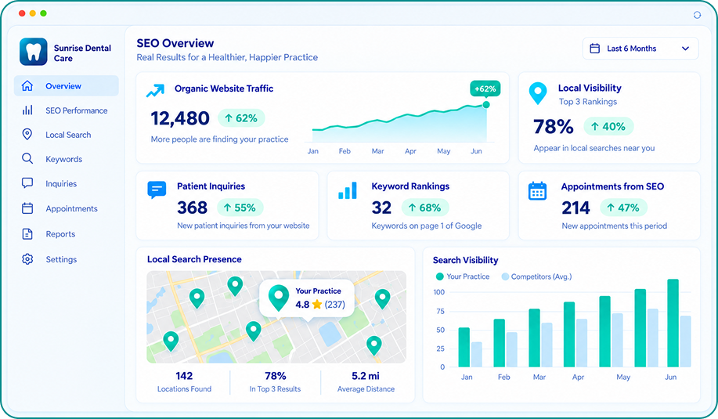
Task: Click the 68% keyword rankings badge
Action: pos(425,208)
